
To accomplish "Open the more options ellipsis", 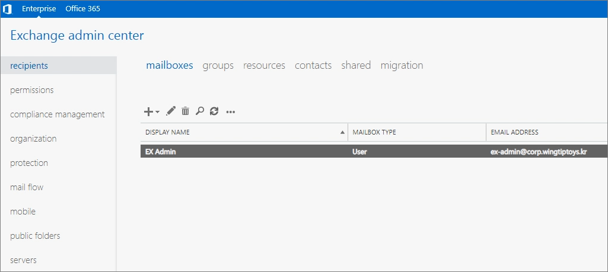I will 231,112.
